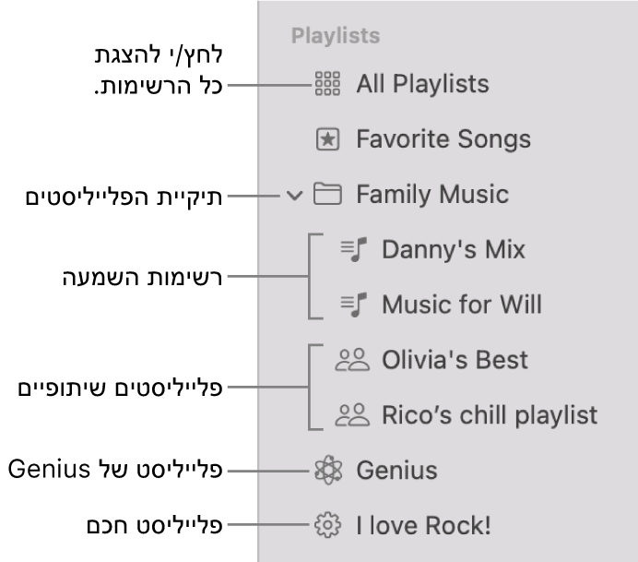Click the Genius atom icon
Screen dimensions: 638x562
(327, 471)
